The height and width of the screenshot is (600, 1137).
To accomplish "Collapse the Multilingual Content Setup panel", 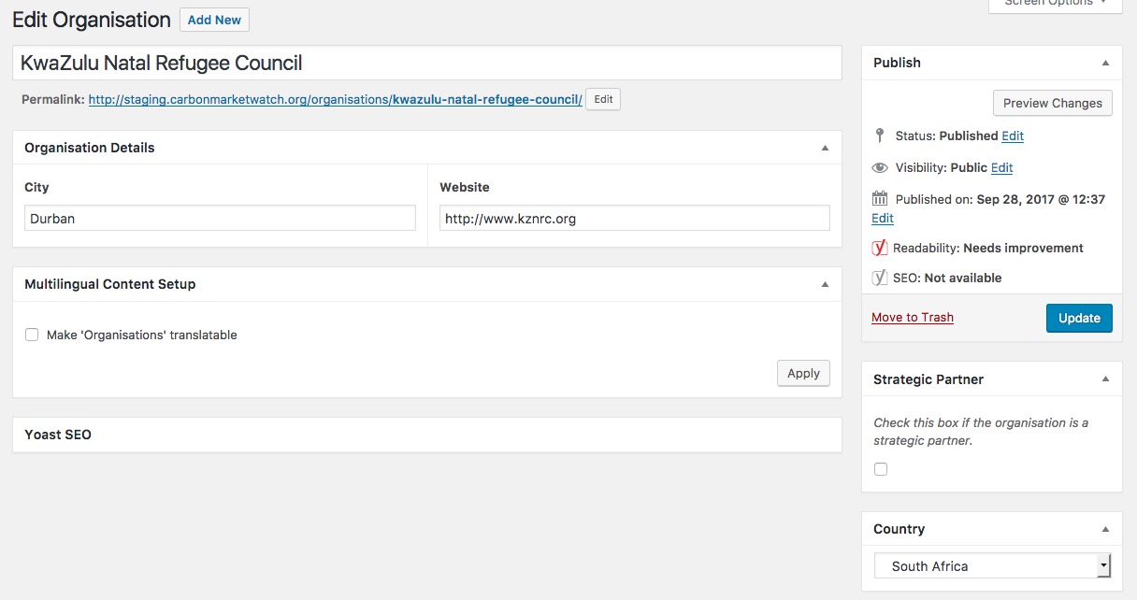I will point(825,284).
